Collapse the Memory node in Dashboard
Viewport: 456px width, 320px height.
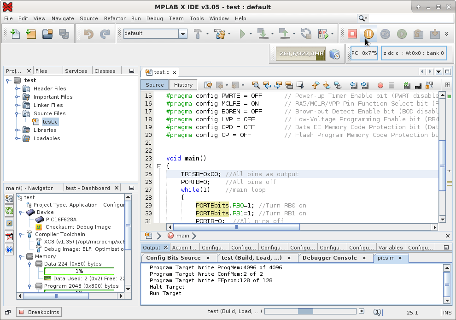(20, 256)
